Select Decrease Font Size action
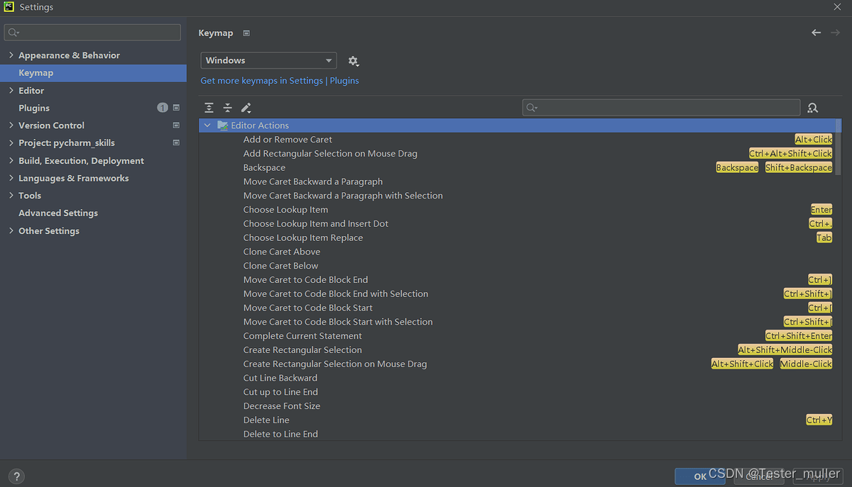Screen dimensions: 852x487 (x=282, y=406)
